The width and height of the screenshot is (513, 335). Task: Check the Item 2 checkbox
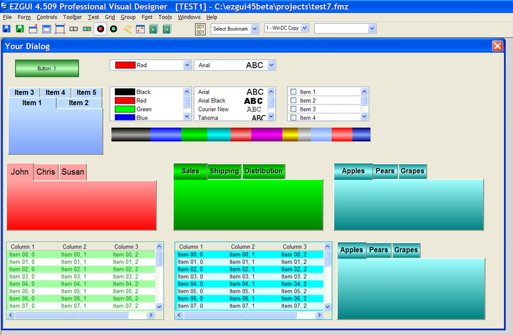click(x=294, y=101)
